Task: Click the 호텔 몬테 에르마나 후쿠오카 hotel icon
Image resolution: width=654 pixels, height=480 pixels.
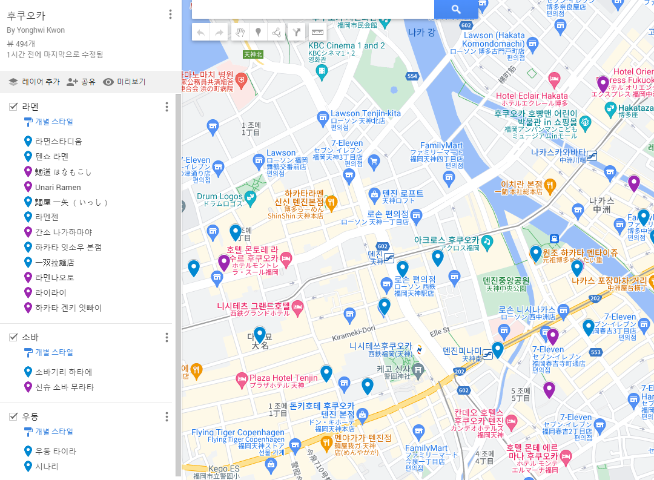Action: click(x=566, y=456)
